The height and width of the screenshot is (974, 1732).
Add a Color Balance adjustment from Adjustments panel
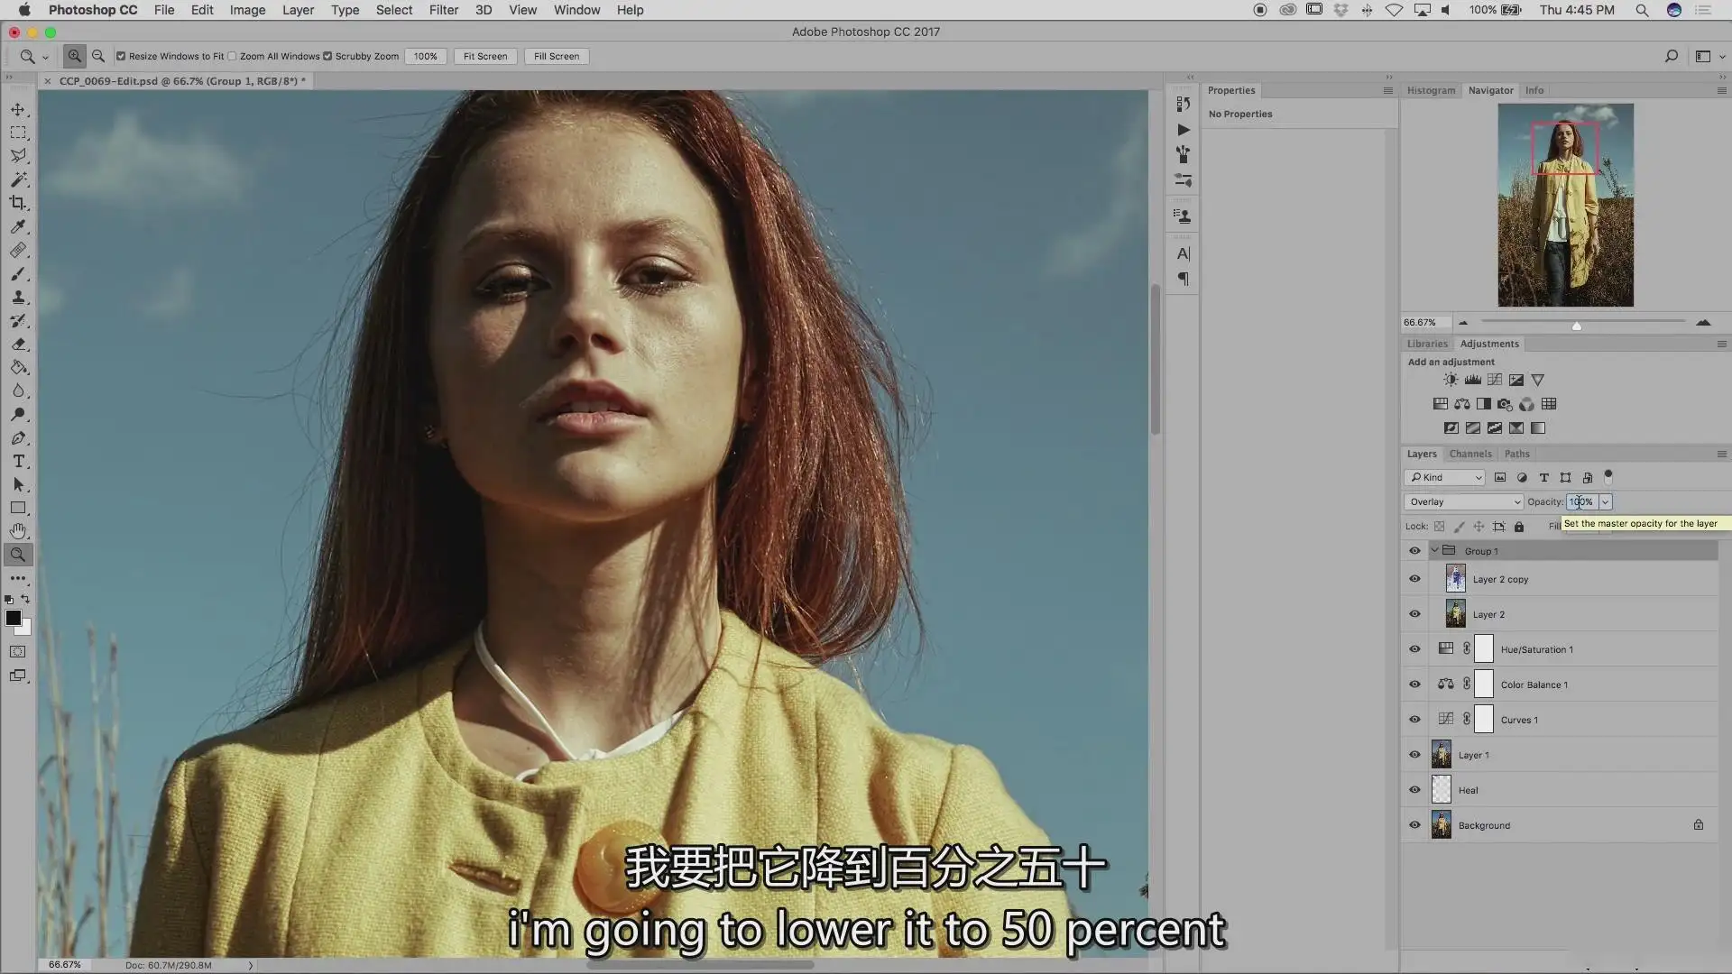point(1461,404)
